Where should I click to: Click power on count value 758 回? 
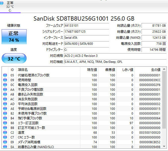[154, 44]
